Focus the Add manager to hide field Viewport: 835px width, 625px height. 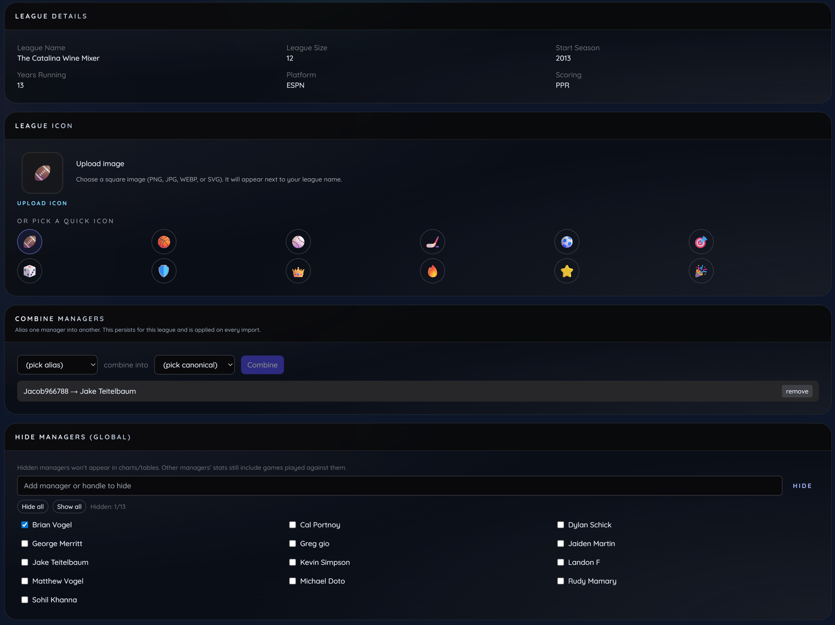pos(399,486)
